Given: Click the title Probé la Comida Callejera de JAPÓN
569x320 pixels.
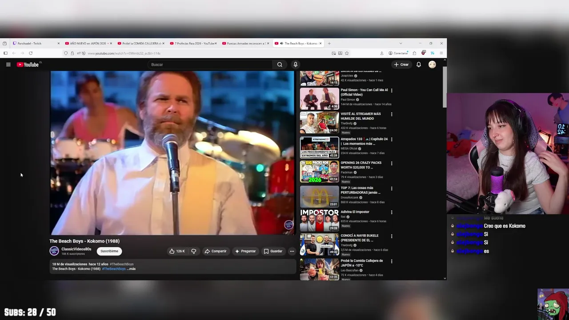Looking at the screenshot, I should point(362,263).
